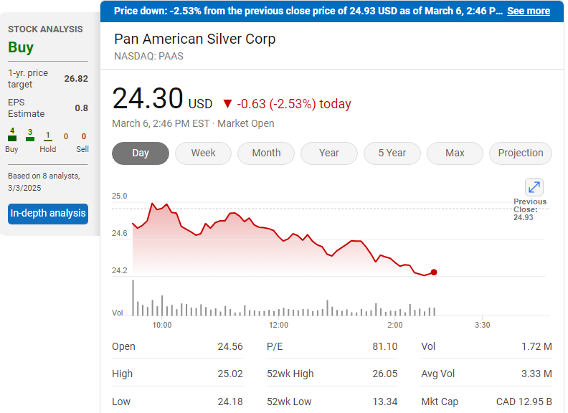Switch to the Month chart range
Screen dimensions: 568x413
(266, 153)
